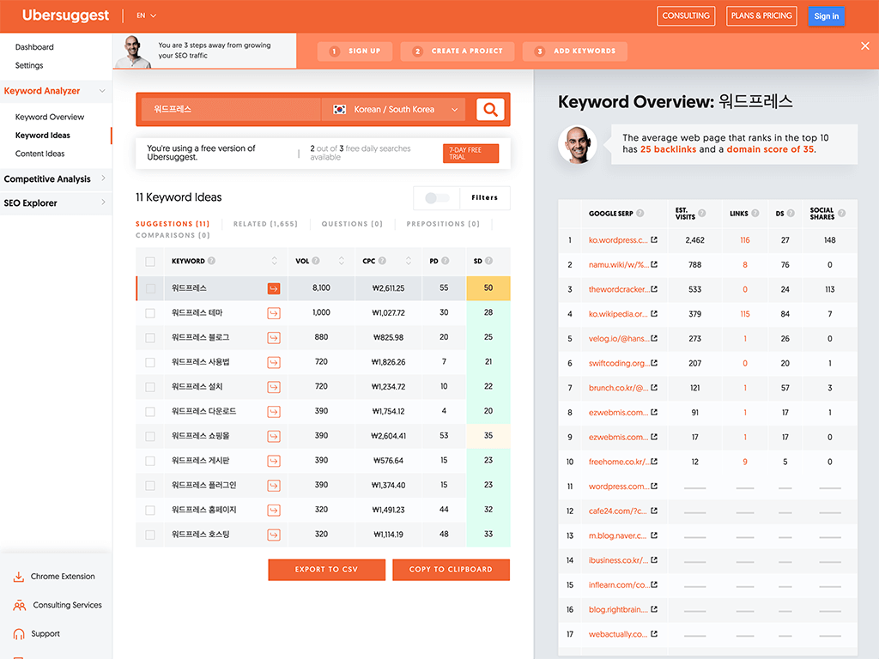Click help icon next to GOOGLE SERP

coord(640,213)
